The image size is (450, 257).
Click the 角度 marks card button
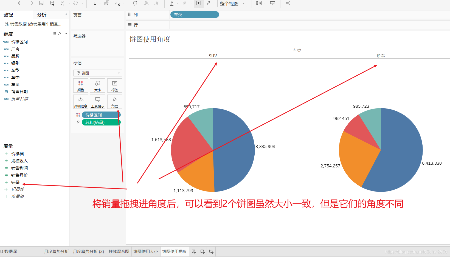[115, 102]
